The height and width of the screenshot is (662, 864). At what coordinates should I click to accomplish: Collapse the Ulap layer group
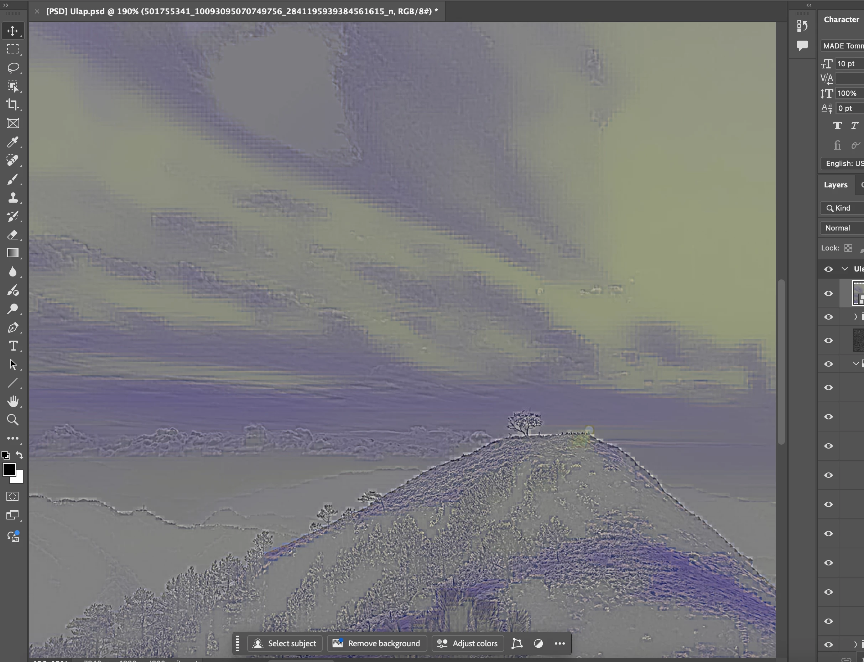pos(844,269)
